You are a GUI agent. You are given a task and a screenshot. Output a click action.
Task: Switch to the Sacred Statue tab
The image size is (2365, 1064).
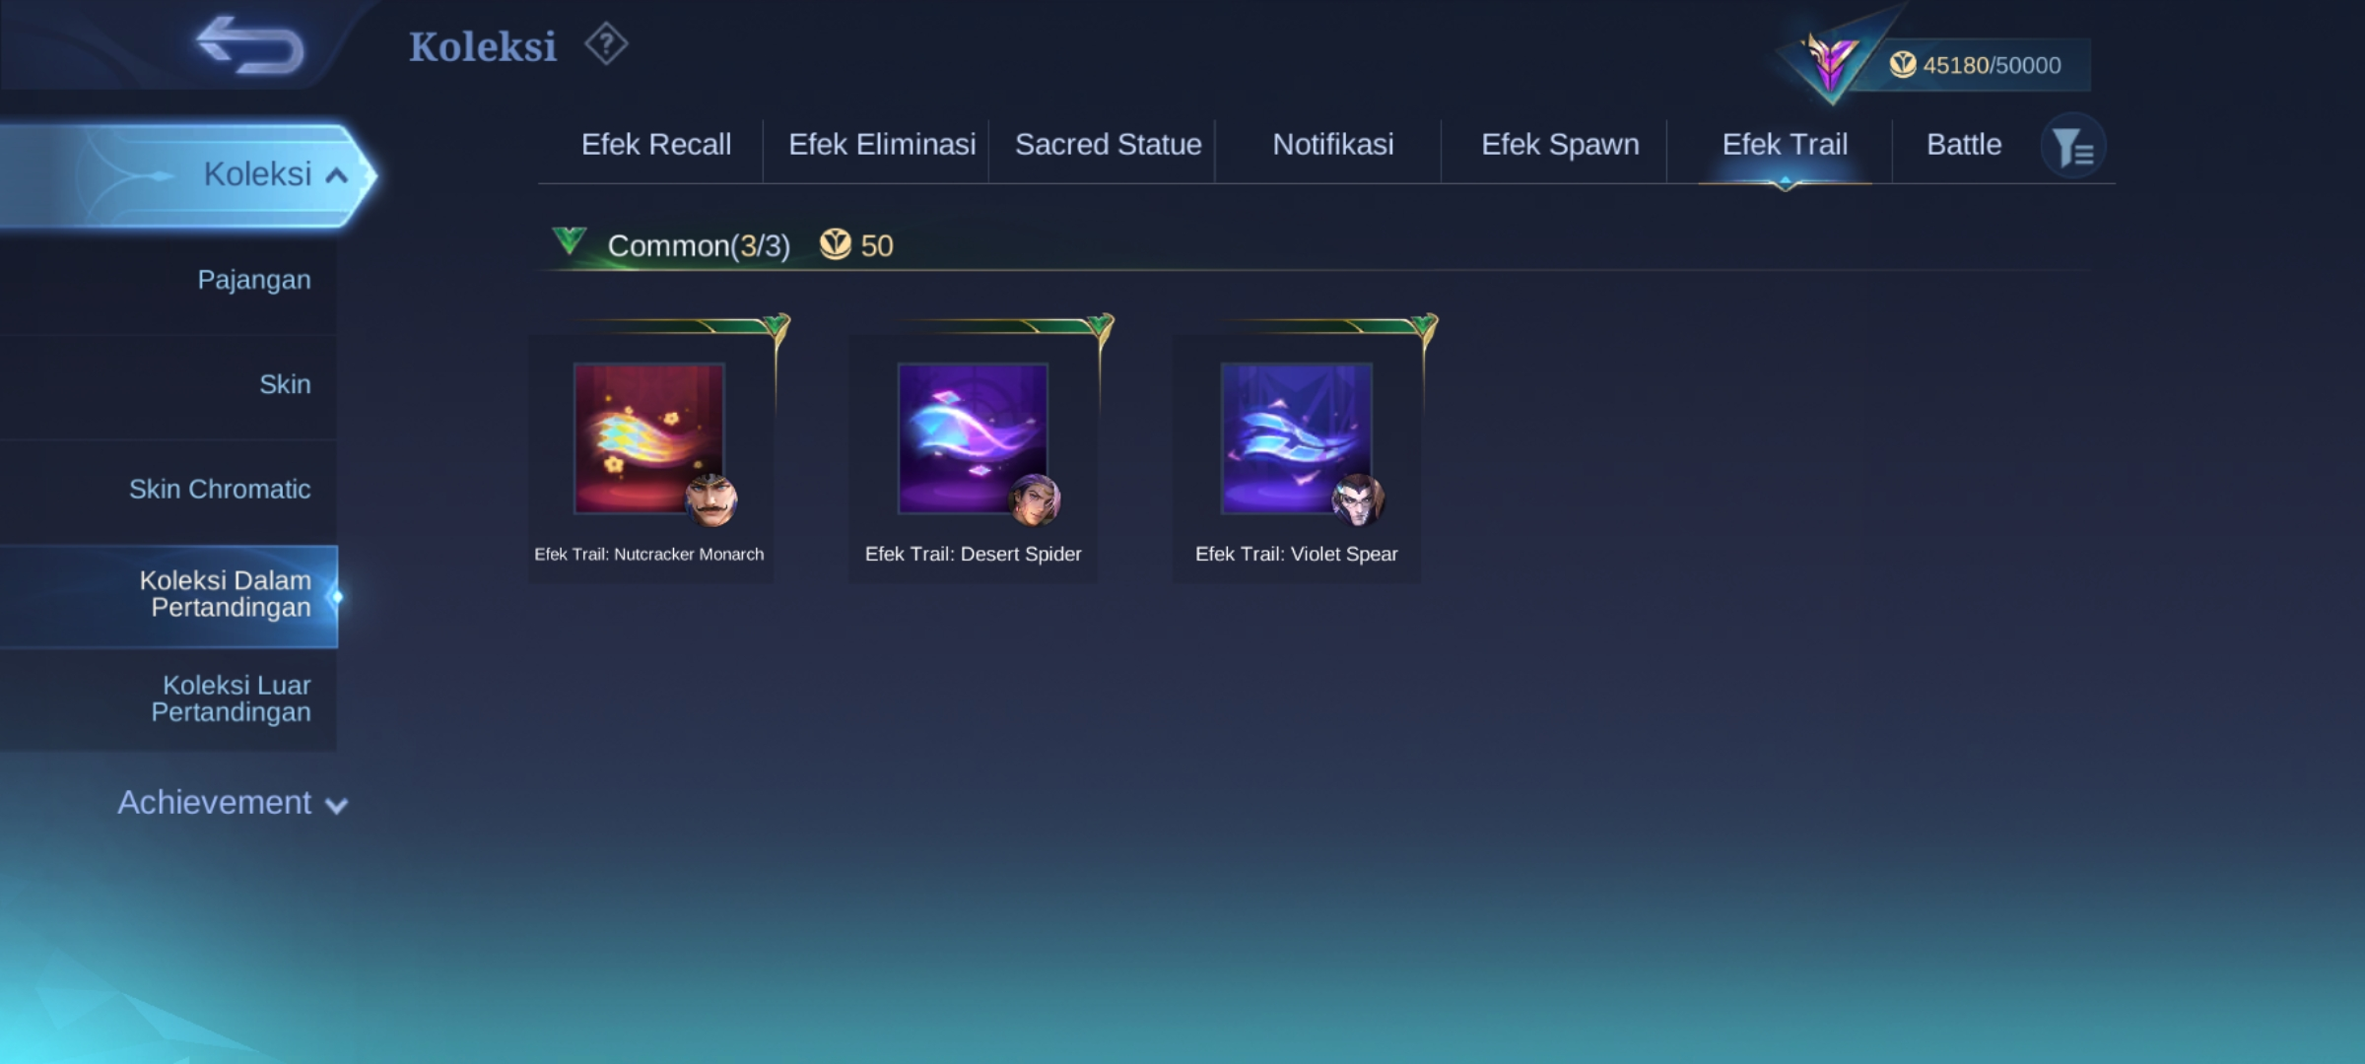[x=1108, y=145]
